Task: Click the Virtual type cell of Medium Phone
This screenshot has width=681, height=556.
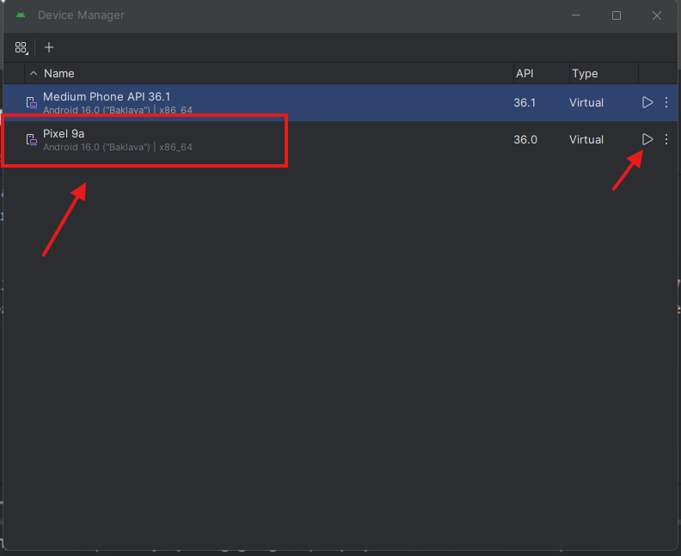Action: (586, 102)
